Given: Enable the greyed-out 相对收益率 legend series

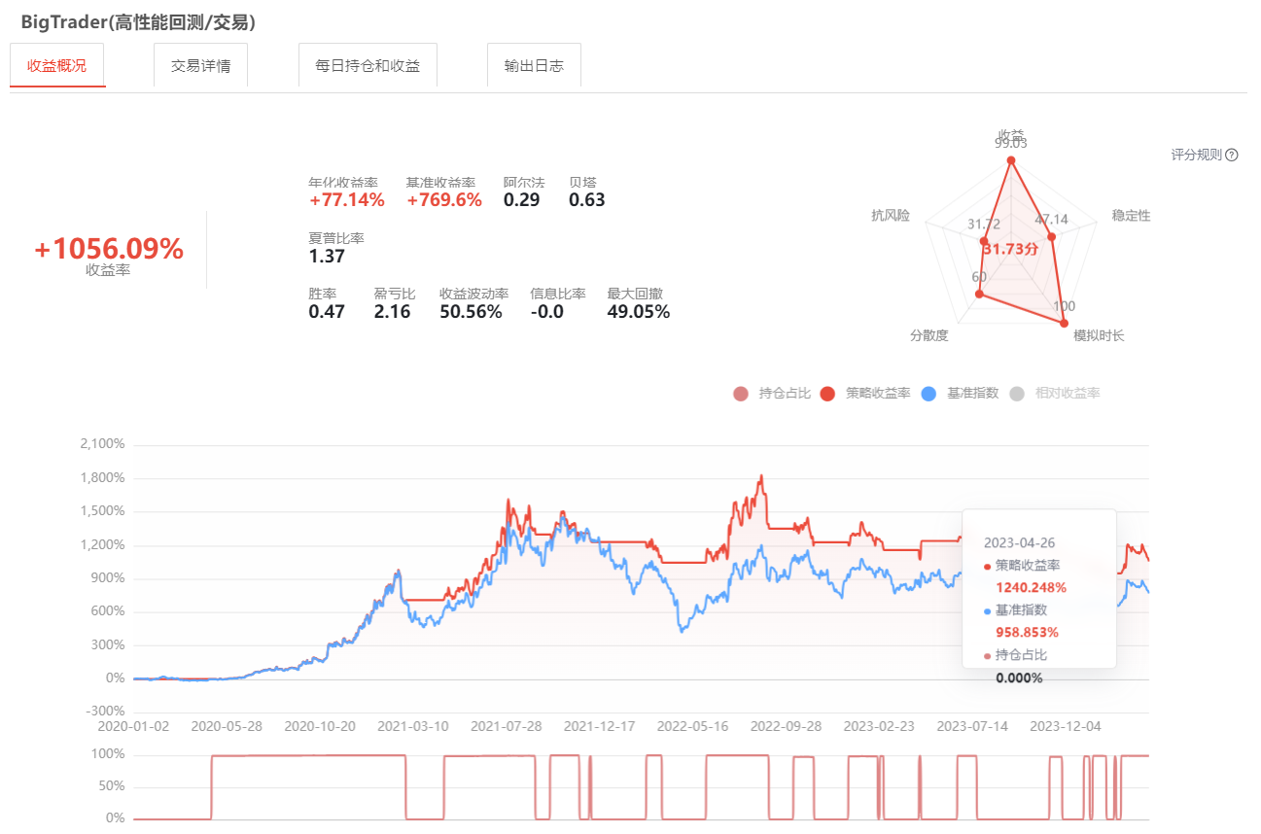Looking at the screenshot, I should pos(1056,394).
